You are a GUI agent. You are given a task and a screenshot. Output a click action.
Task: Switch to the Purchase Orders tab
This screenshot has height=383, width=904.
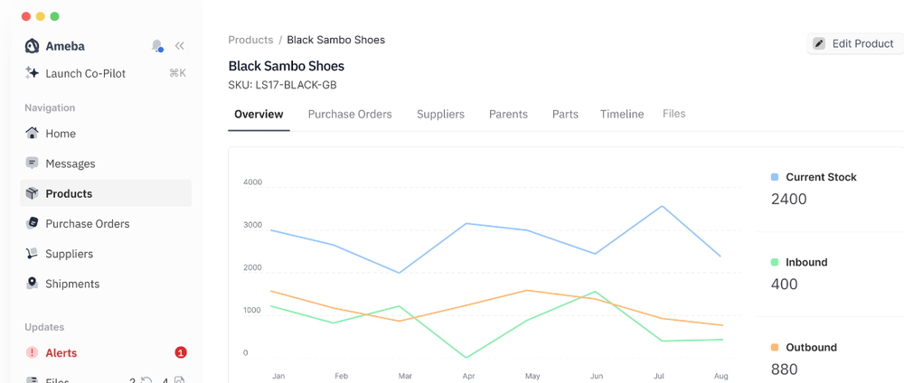pos(350,115)
